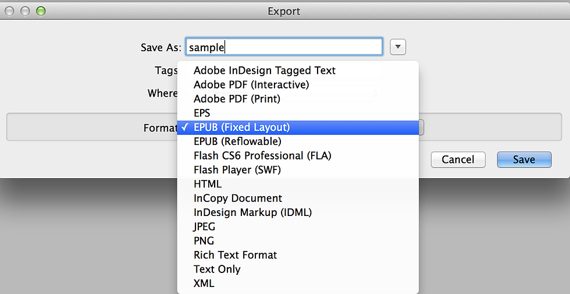Pick Adobe PDF (Print) format
570x294 pixels.
click(x=298, y=98)
